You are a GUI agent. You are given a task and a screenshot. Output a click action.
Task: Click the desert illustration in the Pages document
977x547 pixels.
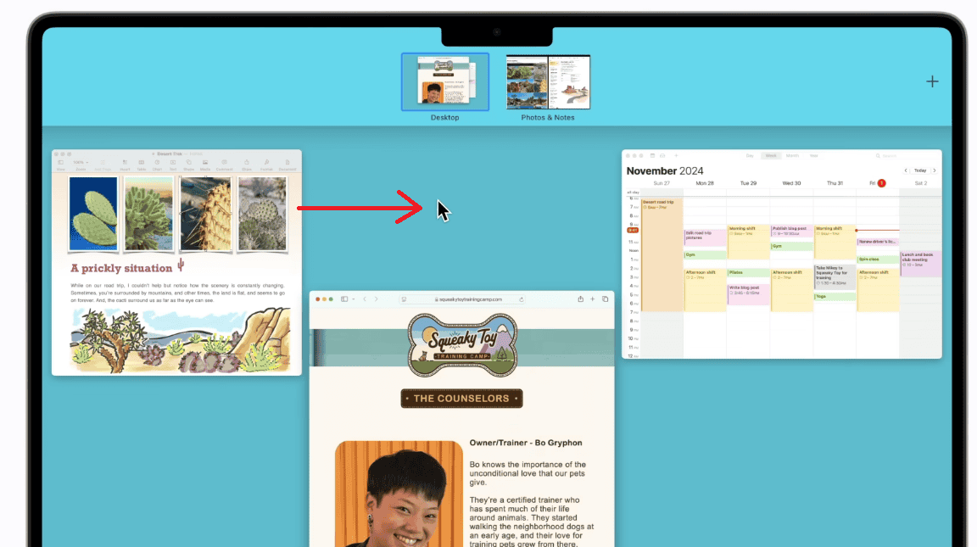tap(180, 339)
